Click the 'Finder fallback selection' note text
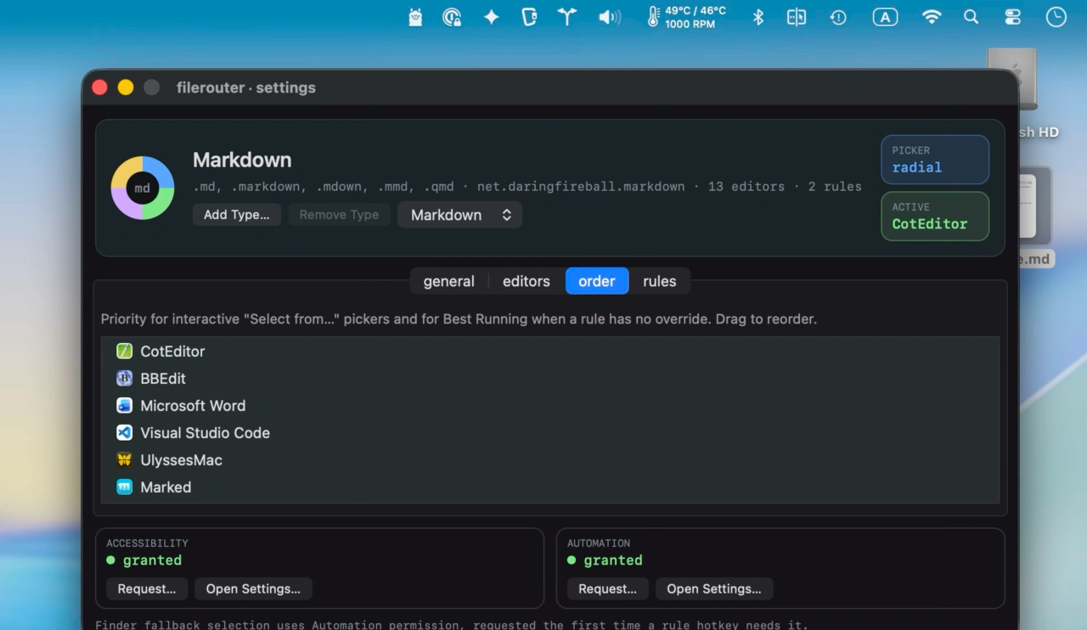 [x=451, y=625]
